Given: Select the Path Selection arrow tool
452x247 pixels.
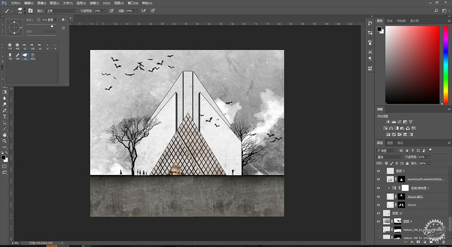Looking at the screenshot, I should tap(5, 123).
